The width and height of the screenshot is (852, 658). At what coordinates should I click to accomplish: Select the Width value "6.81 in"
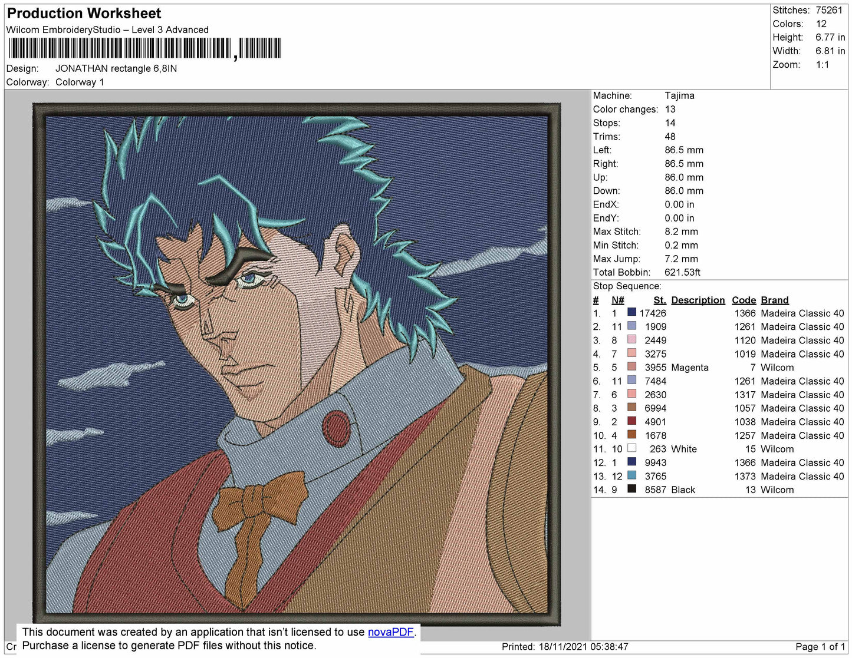[x=830, y=51]
